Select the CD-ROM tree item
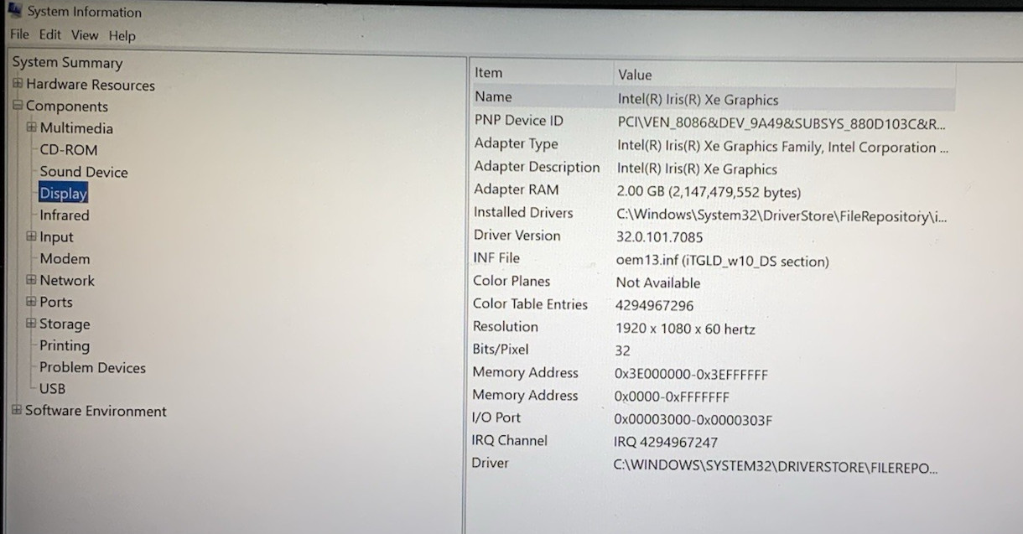The width and height of the screenshot is (1023, 534). (69, 150)
